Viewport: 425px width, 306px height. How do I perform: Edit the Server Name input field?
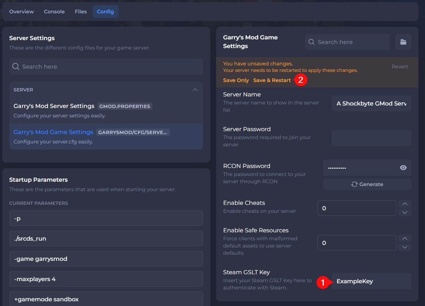coord(371,103)
